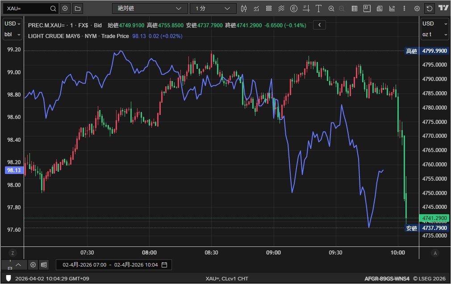
Task: Click the undo reset arrow icon
Action: tap(430, 8)
